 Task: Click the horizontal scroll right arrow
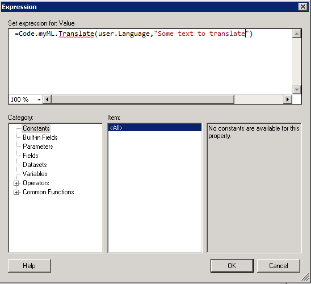(x=288, y=99)
